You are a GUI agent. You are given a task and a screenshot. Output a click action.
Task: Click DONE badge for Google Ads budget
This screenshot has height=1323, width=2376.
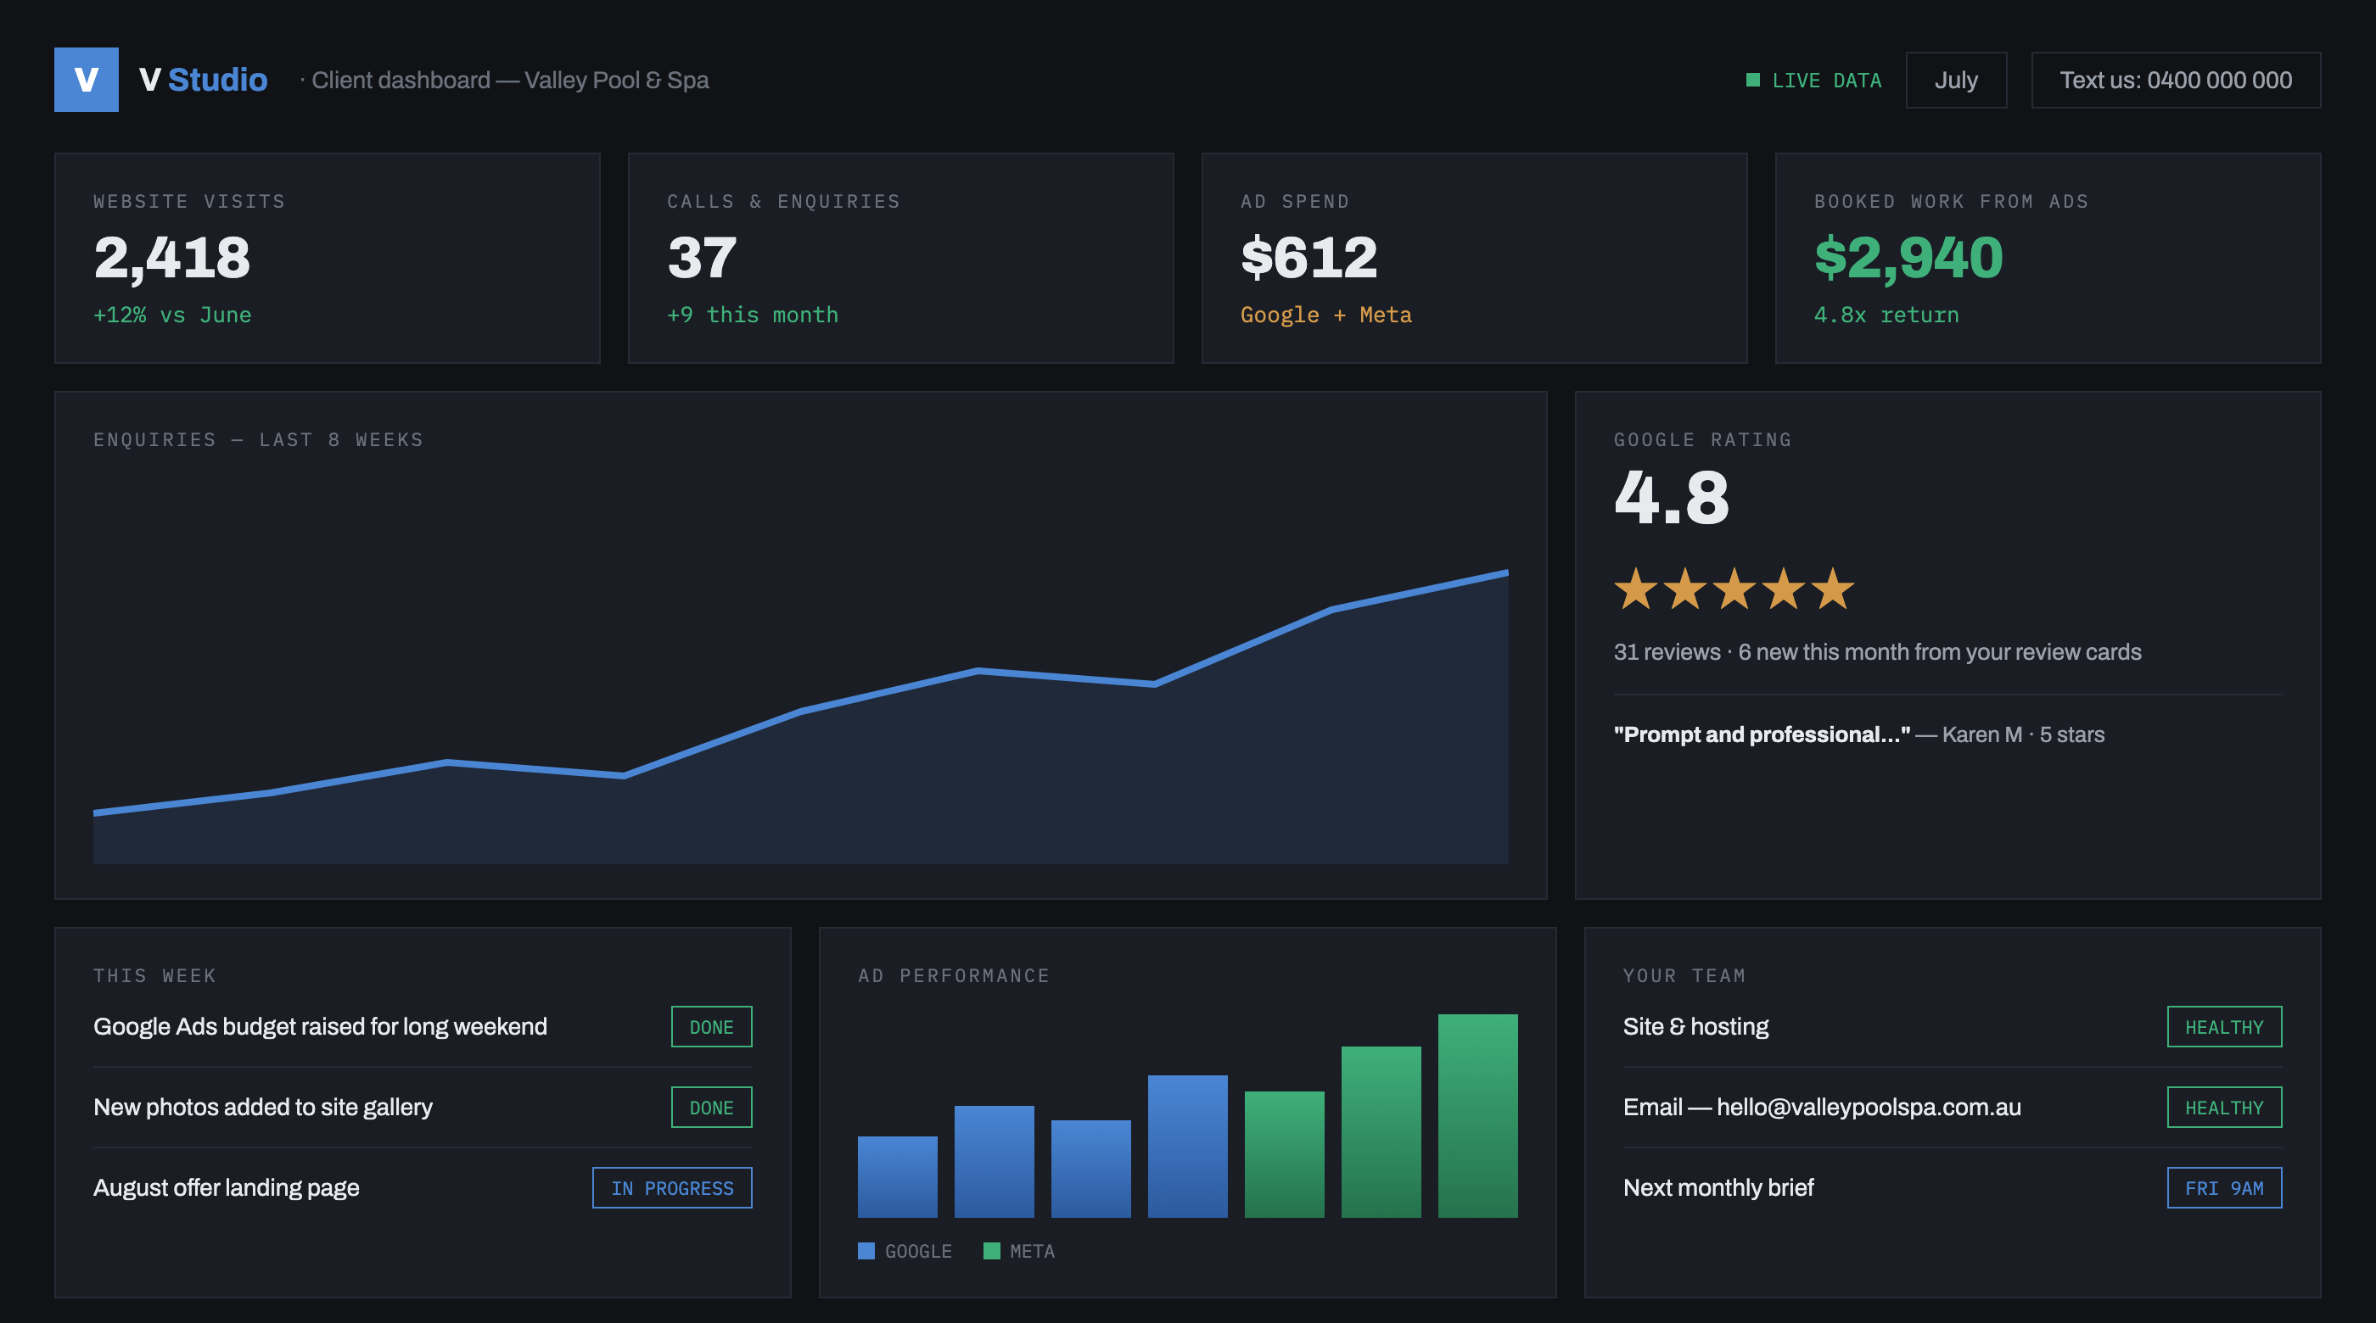[711, 1026]
